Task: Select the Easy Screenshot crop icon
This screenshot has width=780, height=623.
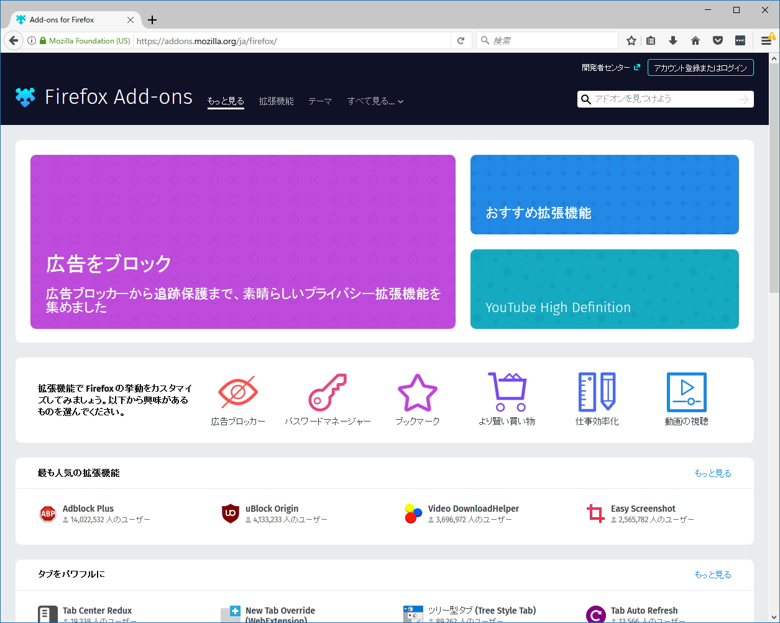Action: click(x=595, y=513)
